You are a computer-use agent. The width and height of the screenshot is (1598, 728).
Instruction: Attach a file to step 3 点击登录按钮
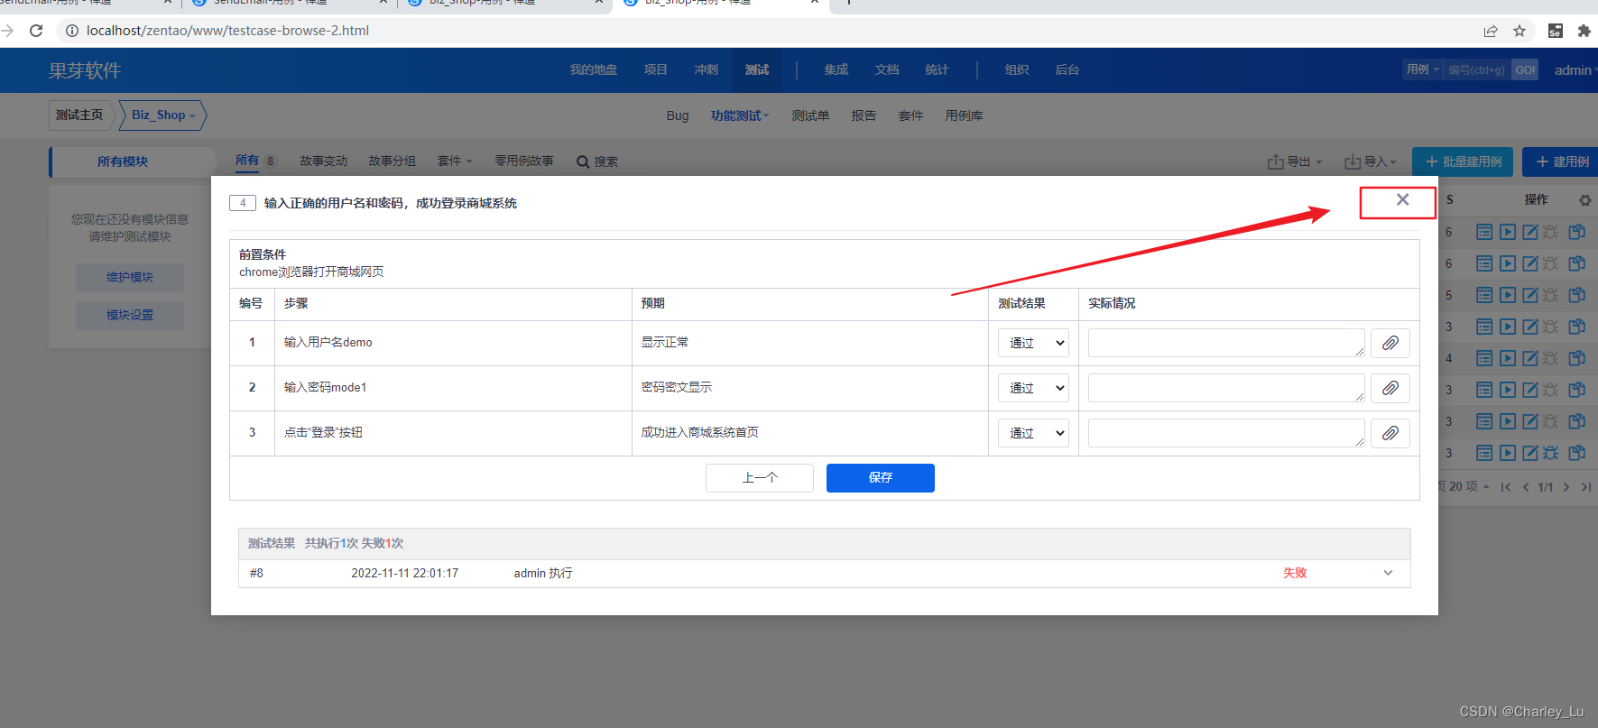[x=1390, y=433]
